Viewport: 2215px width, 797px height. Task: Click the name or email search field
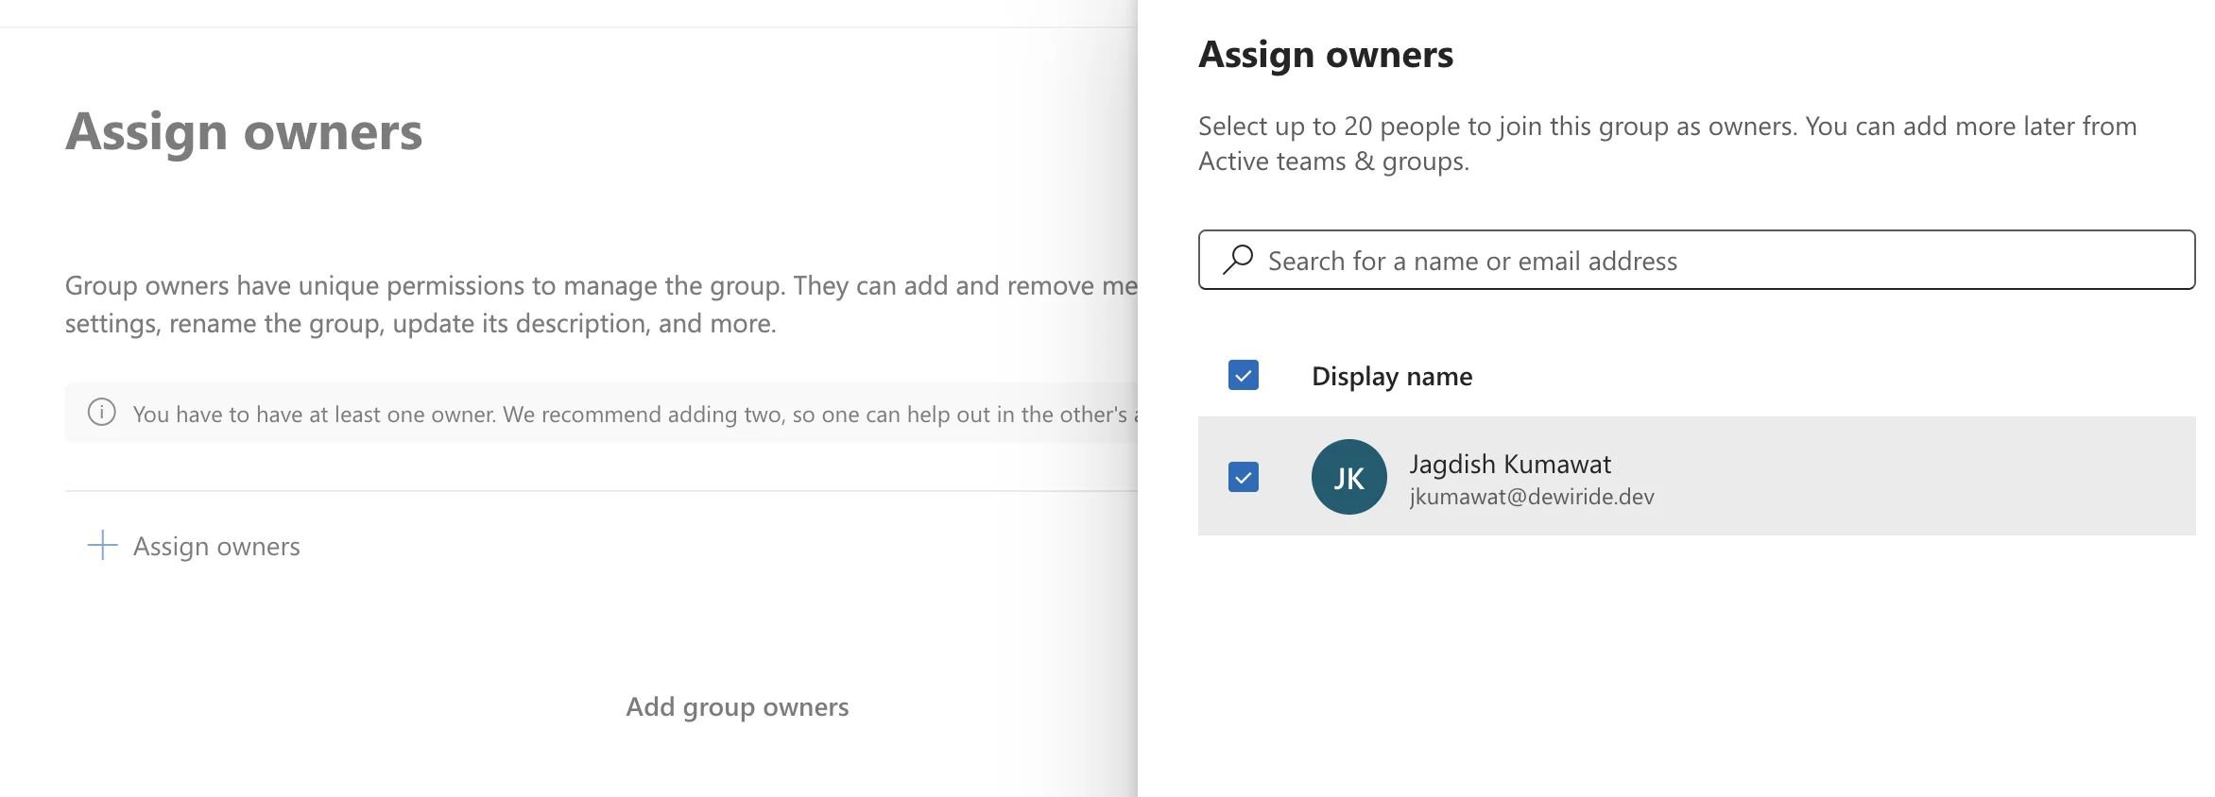tap(1696, 260)
